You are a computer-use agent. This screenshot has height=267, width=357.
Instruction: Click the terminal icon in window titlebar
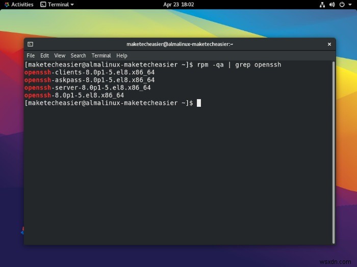(30, 44)
